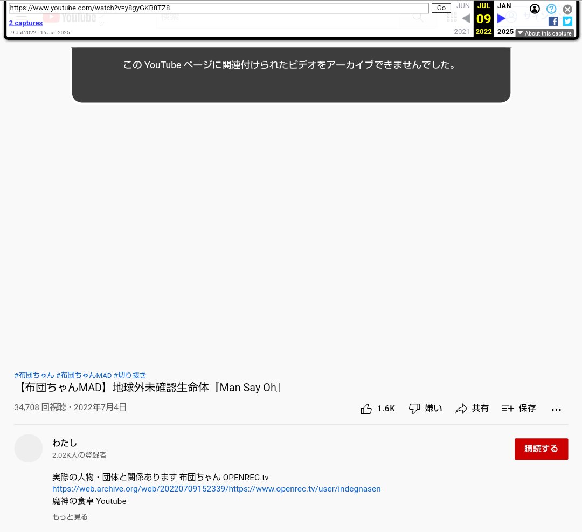Open channel avatar of わたし

pos(29,448)
